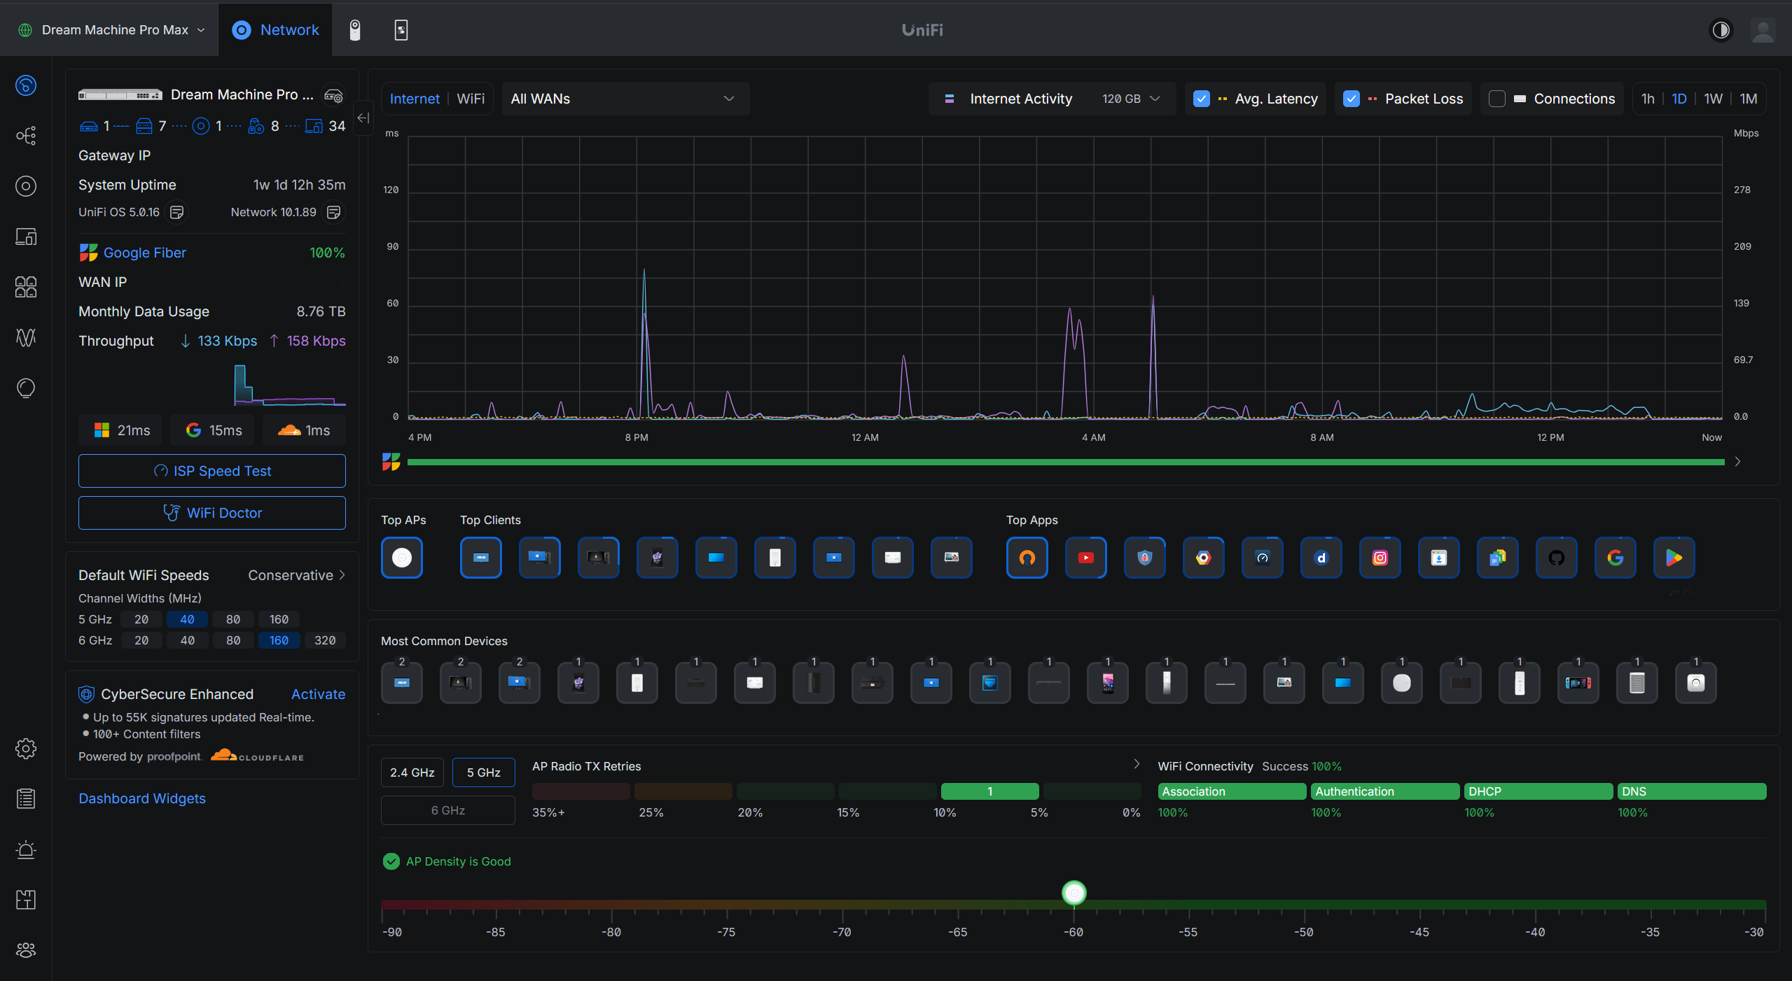
Task: Select the GitHub icon in Top Apps
Action: click(1556, 558)
